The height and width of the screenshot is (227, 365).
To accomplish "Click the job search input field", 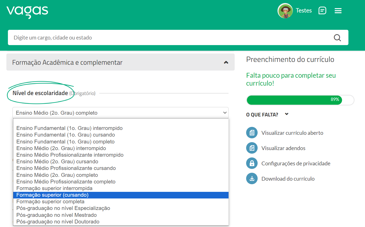I will pos(153,37).
